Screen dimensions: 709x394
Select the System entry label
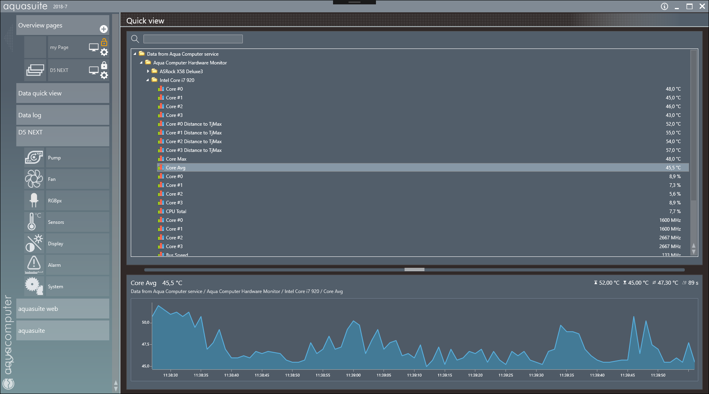click(56, 287)
